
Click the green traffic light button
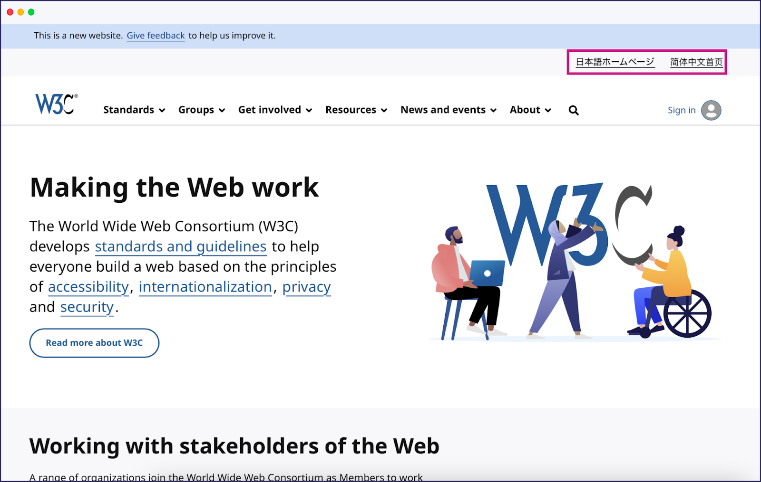click(x=30, y=12)
